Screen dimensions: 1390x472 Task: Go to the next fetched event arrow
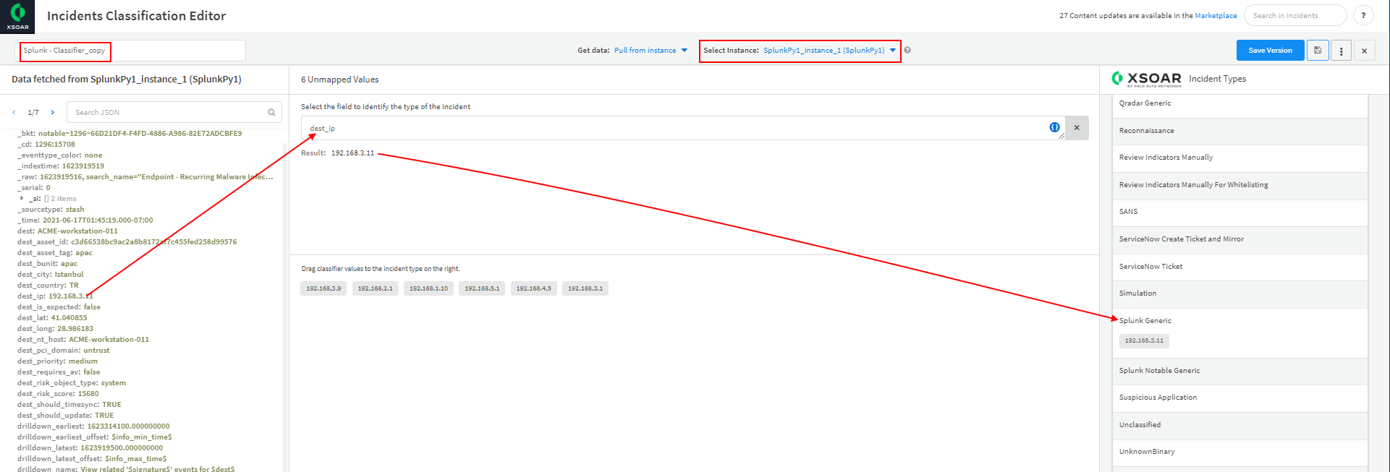[x=53, y=113]
